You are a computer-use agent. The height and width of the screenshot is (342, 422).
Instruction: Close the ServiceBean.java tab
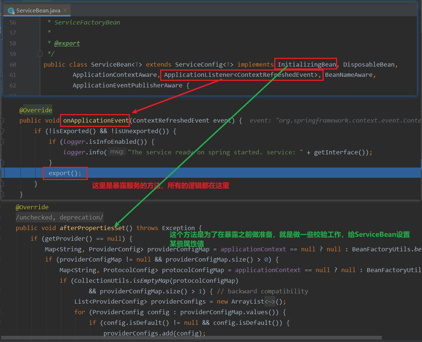[65, 10]
